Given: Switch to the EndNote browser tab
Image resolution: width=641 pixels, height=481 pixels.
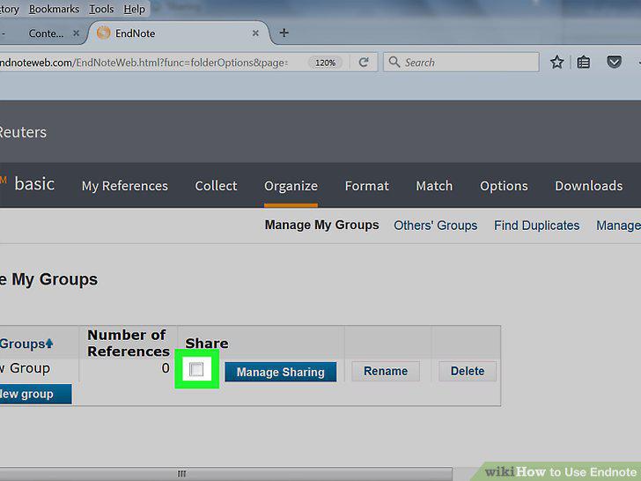Looking at the screenshot, I should coord(178,33).
